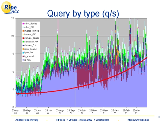Click the y-axis value 5
Image resolution: width=165 pixels, height=124 pixels.
click(x=13, y=89)
